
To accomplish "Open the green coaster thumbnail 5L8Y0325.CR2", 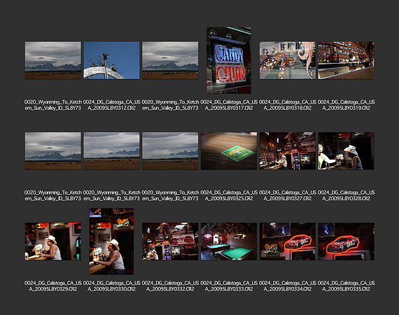I will (x=229, y=150).
